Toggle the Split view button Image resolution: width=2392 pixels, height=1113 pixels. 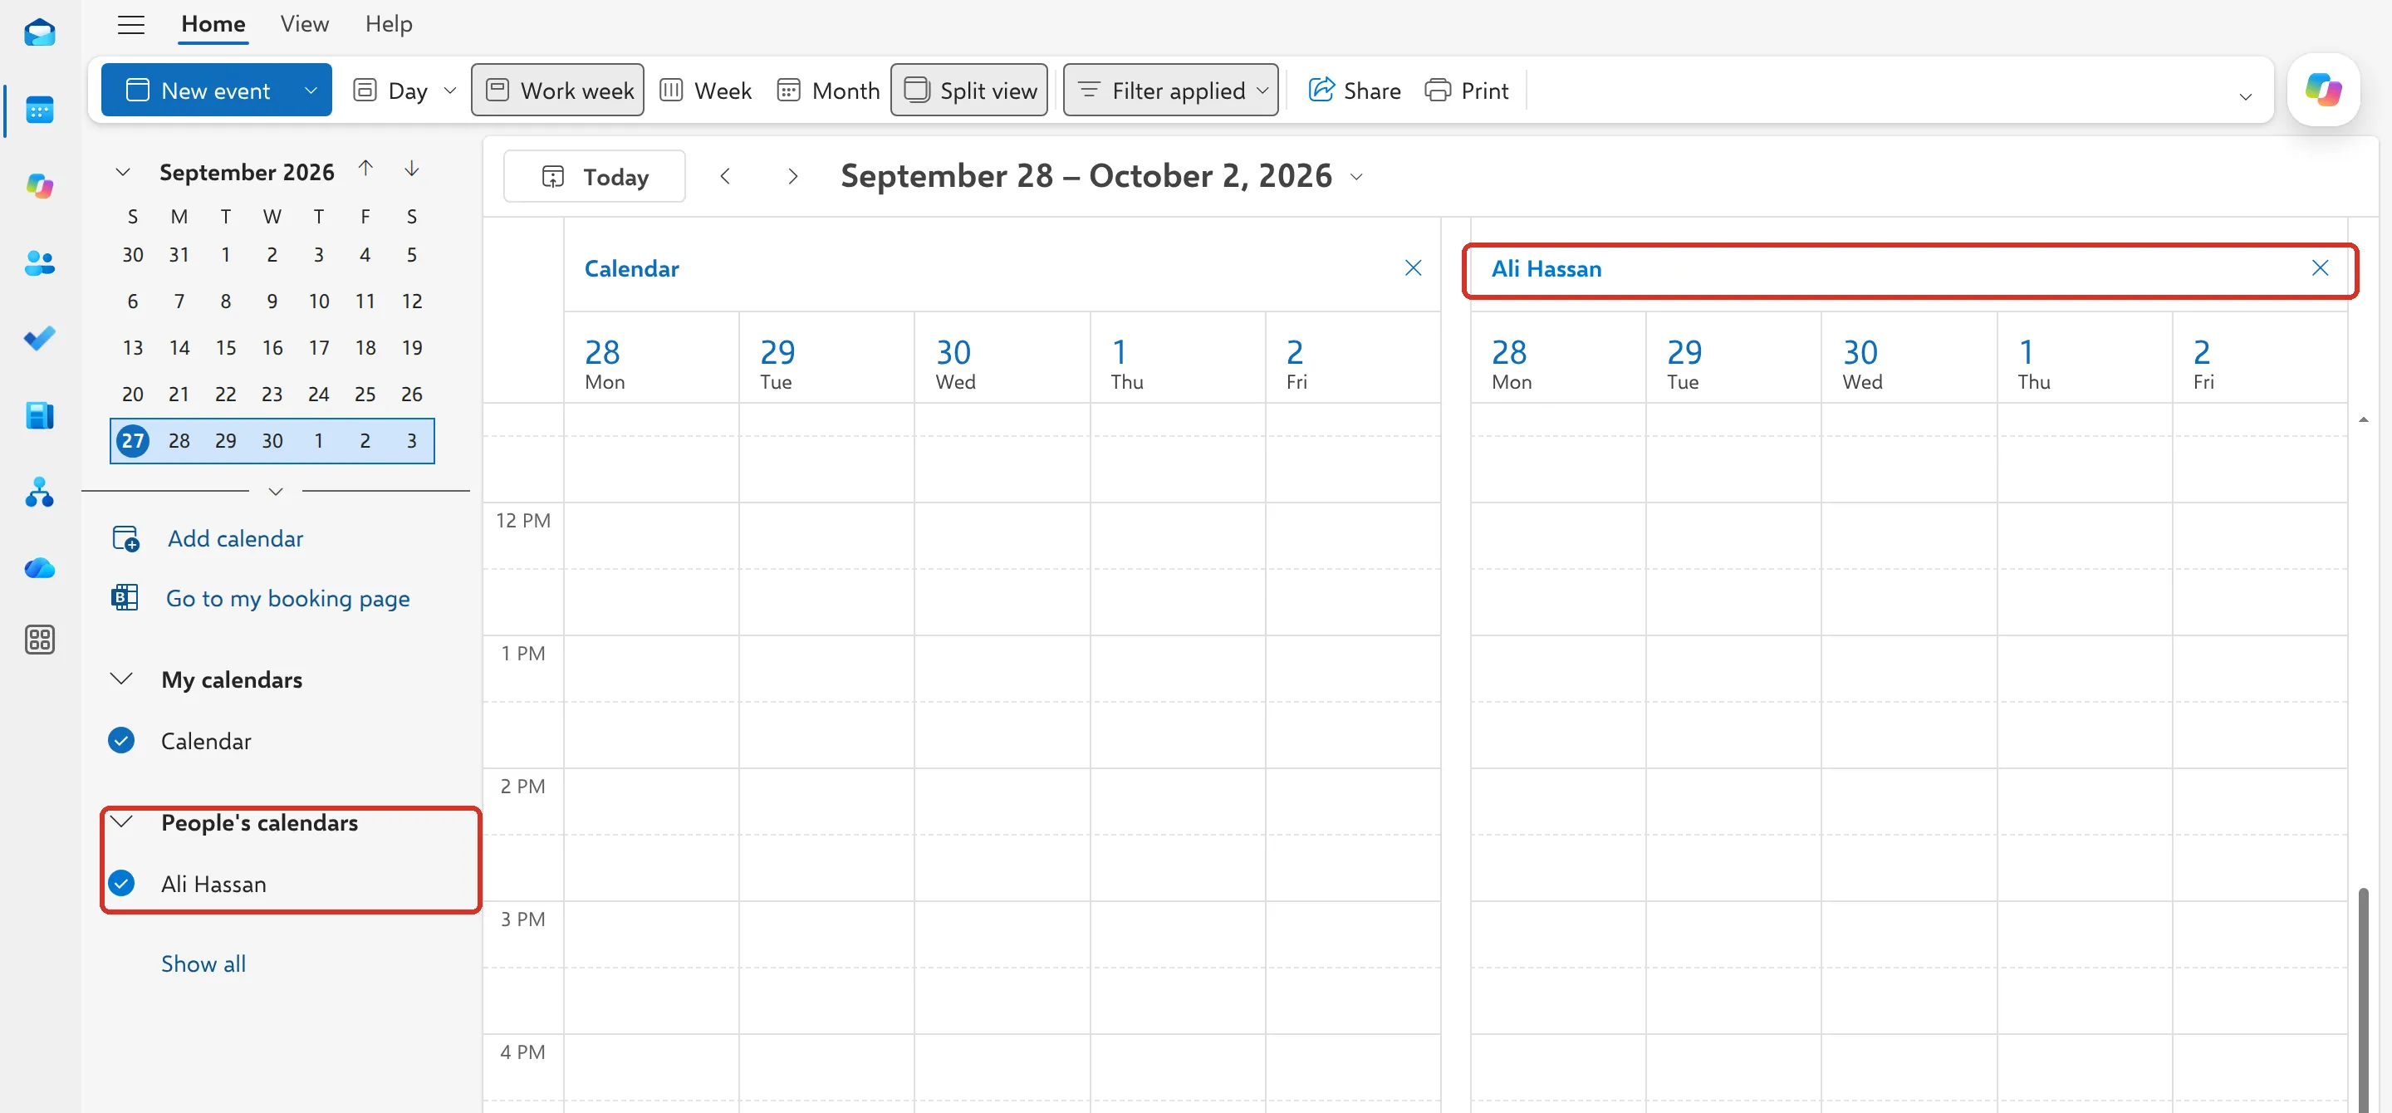coord(968,90)
